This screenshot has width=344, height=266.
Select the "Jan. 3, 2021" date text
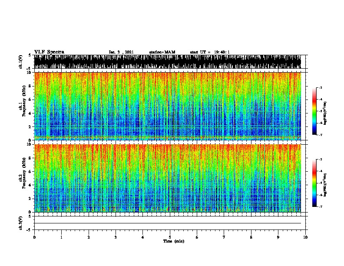coord(121,52)
